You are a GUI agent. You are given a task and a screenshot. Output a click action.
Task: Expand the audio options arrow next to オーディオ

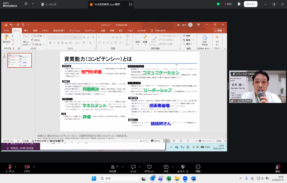[16, 167]
